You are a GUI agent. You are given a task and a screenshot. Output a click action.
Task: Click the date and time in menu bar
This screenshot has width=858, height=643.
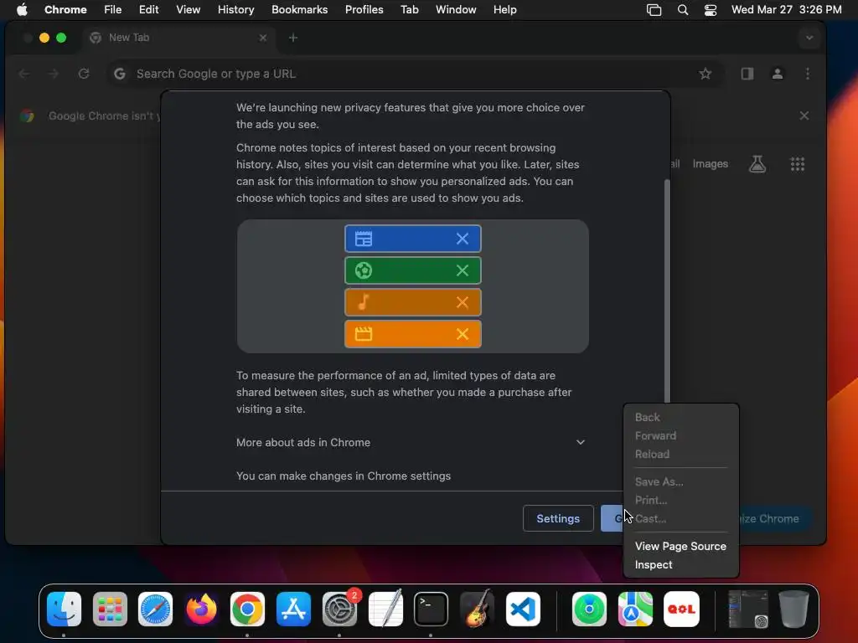(786, 10)
